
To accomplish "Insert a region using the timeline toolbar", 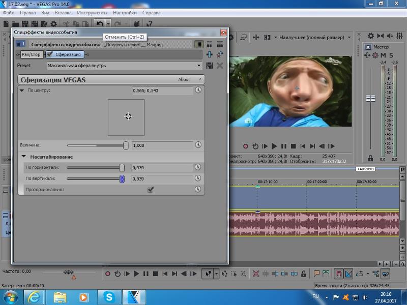I will 326,273.
